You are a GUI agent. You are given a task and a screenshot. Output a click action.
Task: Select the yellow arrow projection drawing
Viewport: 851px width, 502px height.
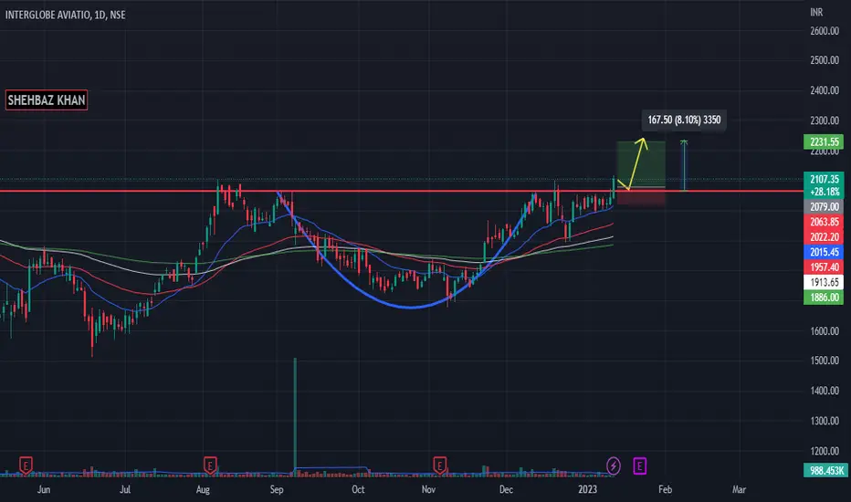[637, 162]
